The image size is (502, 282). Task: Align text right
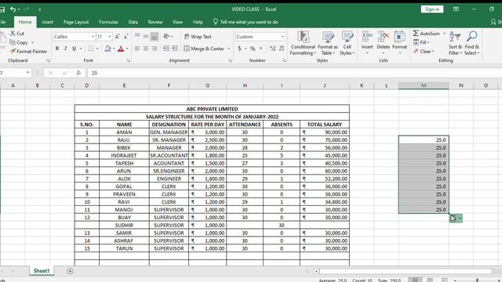[x=155, y=49]
